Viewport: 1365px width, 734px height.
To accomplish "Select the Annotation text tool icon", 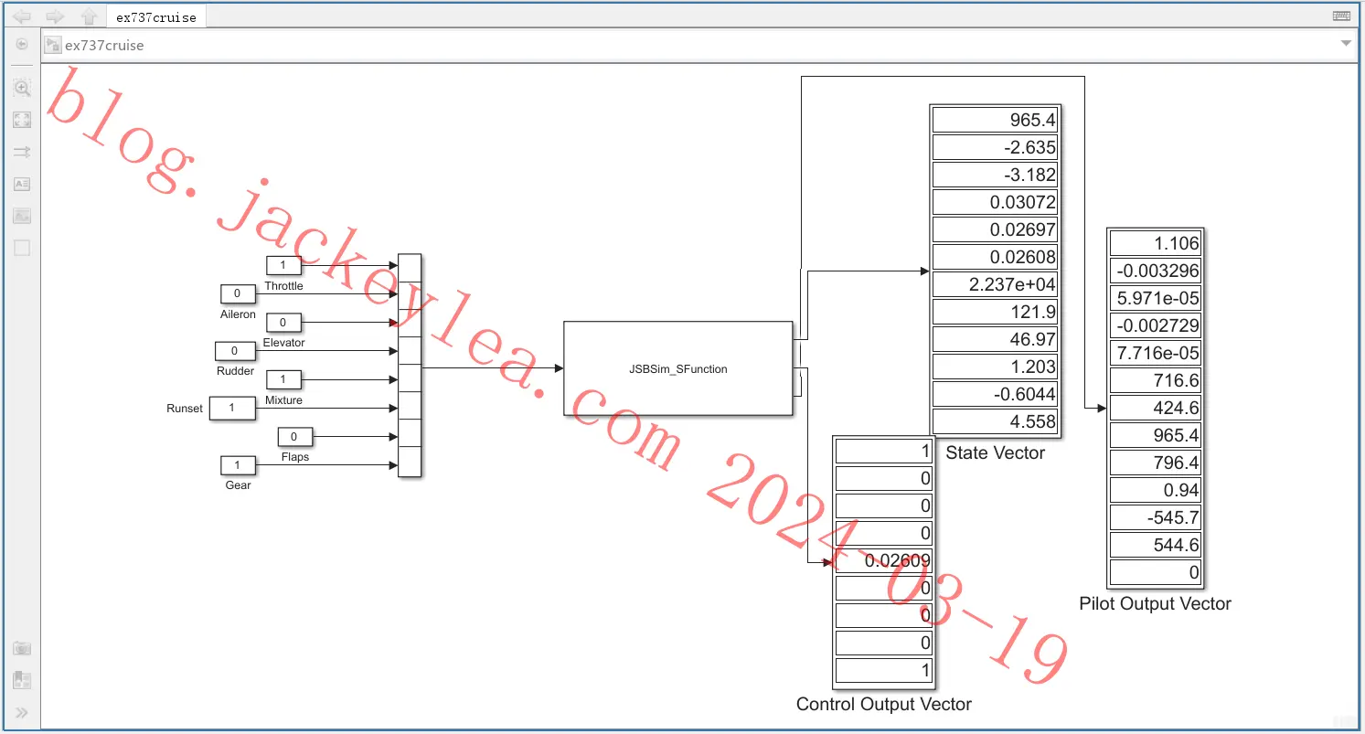I will tap(22, 184).
